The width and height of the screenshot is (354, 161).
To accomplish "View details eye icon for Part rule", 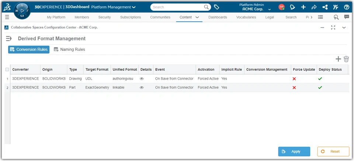I will point(142,87).
